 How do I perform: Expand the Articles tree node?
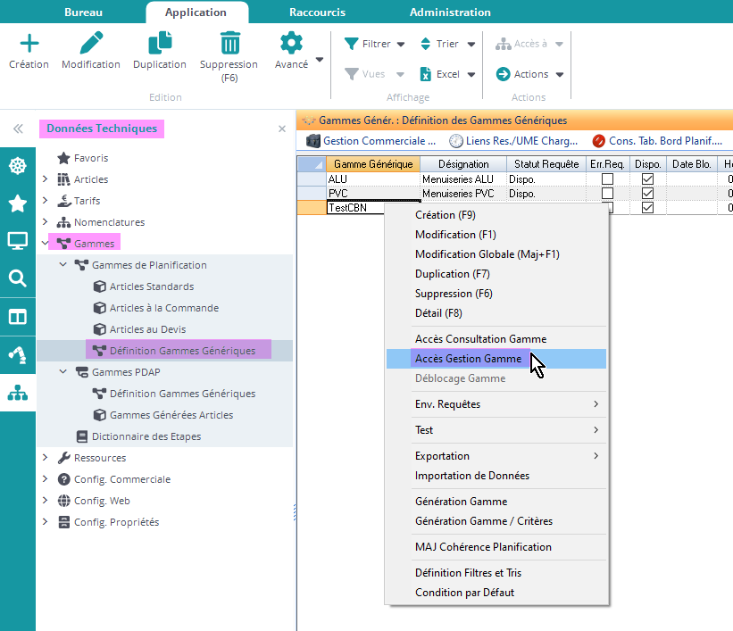46,179
